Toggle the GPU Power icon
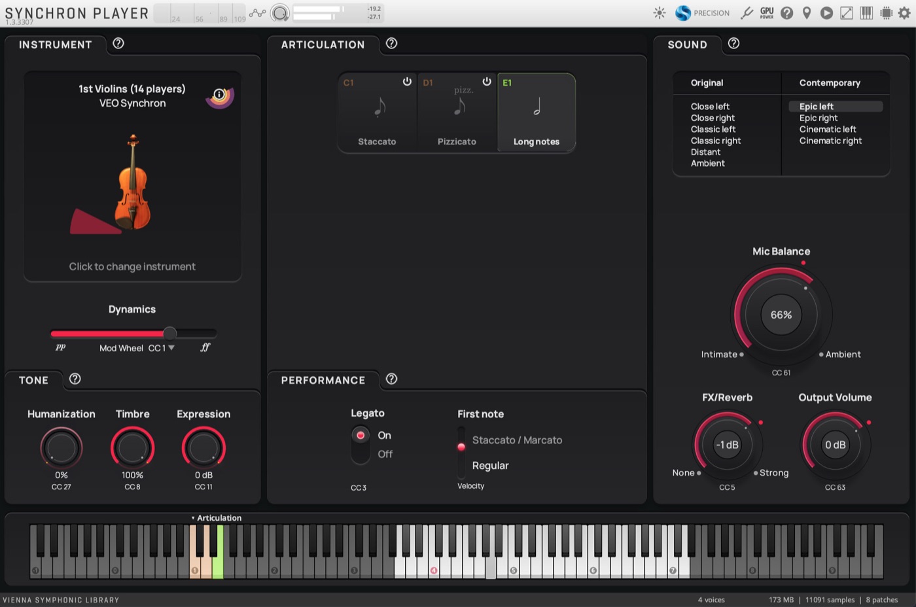The height and width of the screenshot is (607, 916). tap(767, 13)
